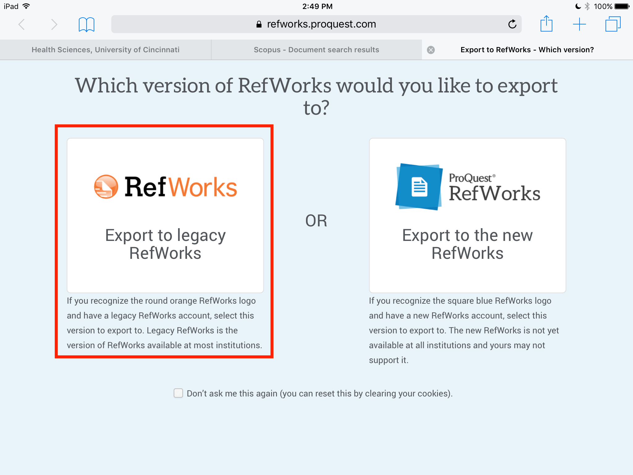The height and width of the screenshot is (475, 633).
Task: Show all tabs overview icon
Action: 613,24
